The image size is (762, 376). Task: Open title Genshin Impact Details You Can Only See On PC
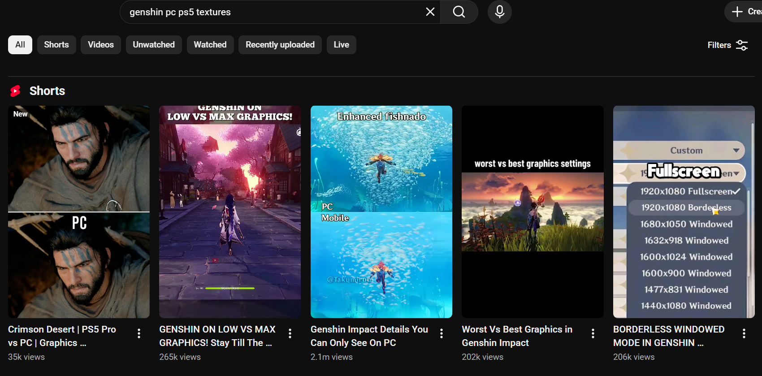click(369, 336)
